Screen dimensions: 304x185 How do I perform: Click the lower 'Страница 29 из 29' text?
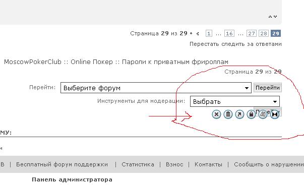[253, 72]
